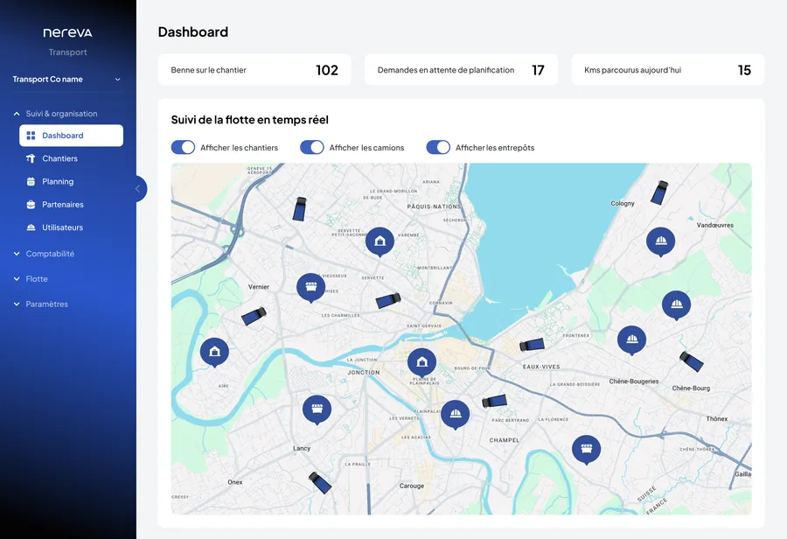Click the Carouge map label
The width and height of the screenshot is (787, 539).
(412, 486)
